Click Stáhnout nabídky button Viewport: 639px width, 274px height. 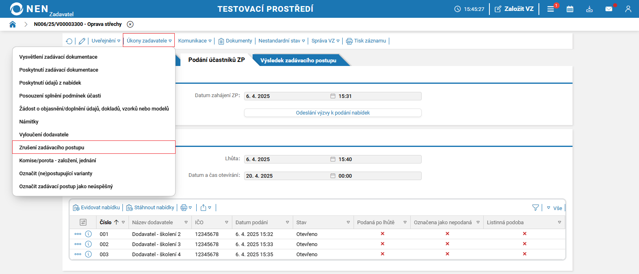pos(150,208)
